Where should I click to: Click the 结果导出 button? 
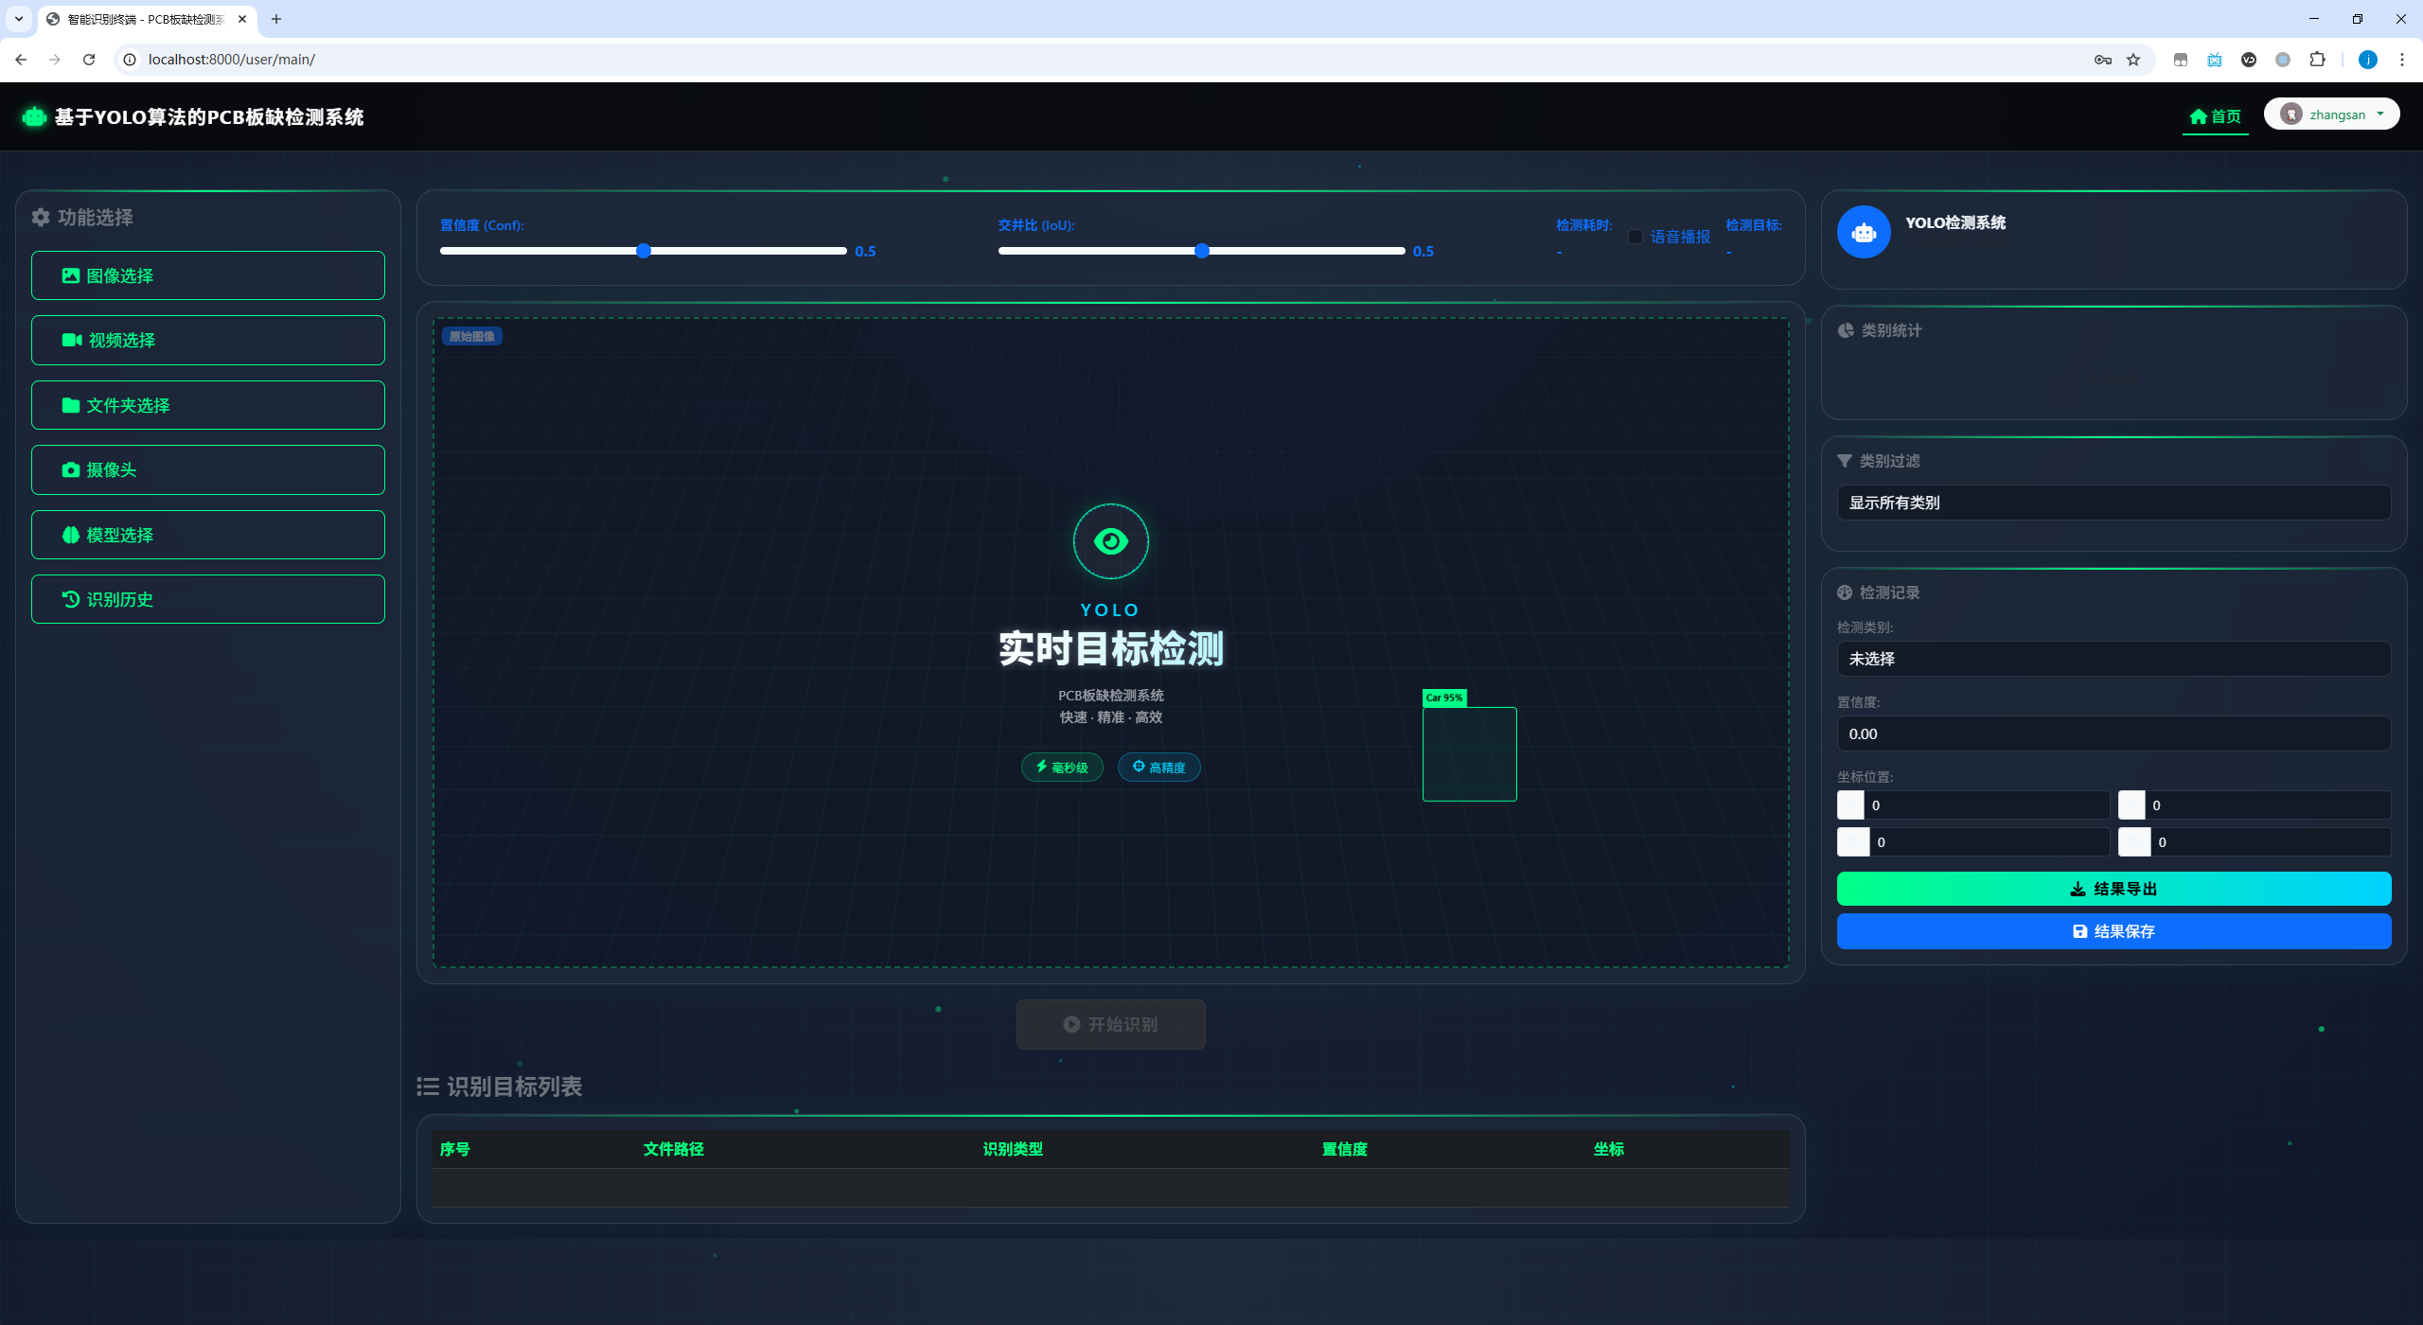click(x=2113, y=889)
